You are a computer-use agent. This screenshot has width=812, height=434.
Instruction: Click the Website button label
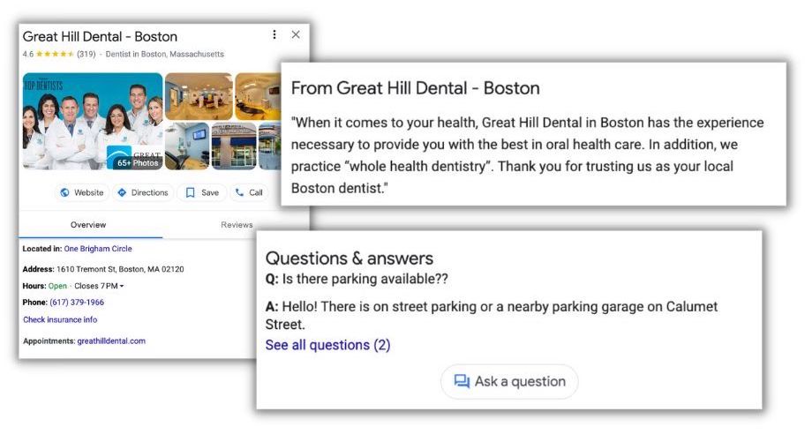click(88, 192)
